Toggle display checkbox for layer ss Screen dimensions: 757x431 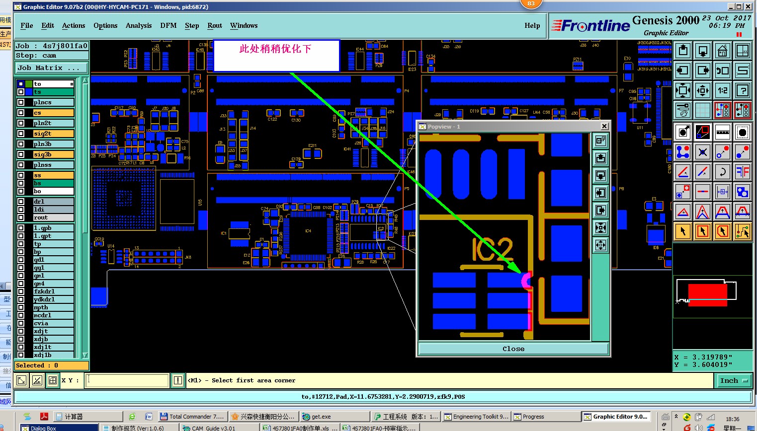[21, 175]
